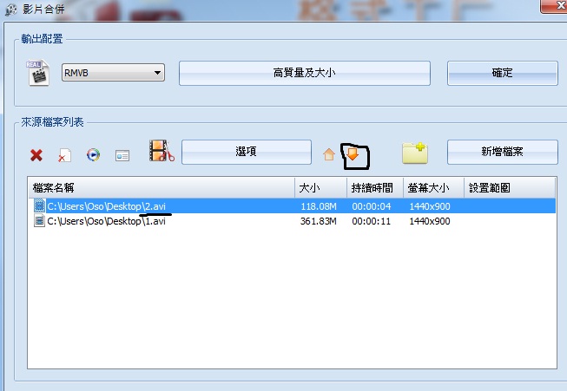
Task: Click the 影片合併 title bar app icon
Action: [x=10, y=10]
